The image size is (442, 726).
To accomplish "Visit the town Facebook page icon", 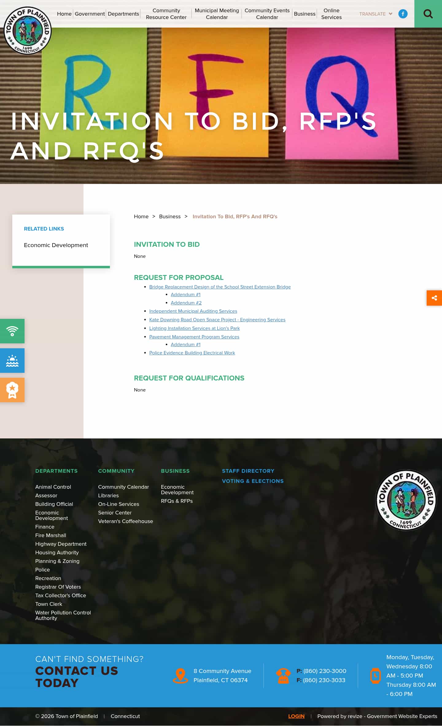I will (403, 14).
